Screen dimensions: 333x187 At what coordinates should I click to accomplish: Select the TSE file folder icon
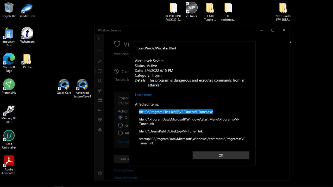tap(27, 61)
